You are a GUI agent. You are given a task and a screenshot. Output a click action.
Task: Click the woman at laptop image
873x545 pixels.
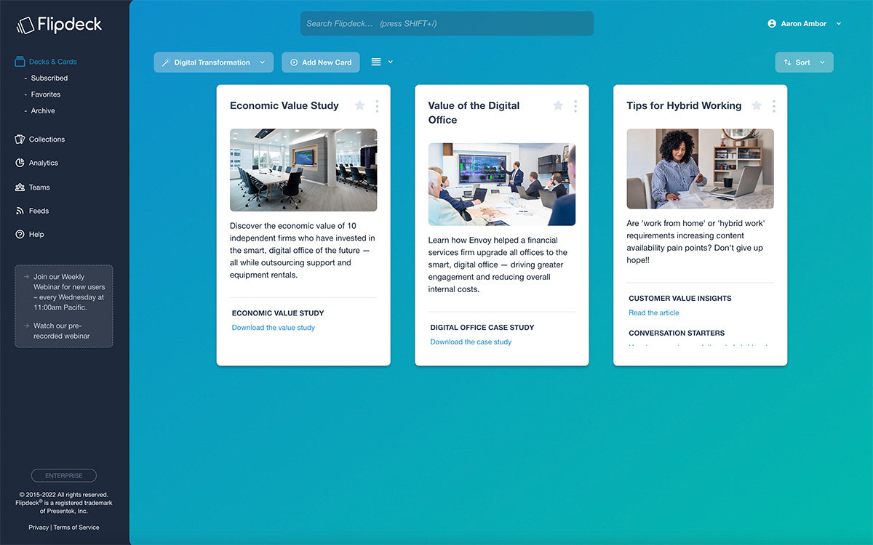pyautogui.click(x=701, y=169)
